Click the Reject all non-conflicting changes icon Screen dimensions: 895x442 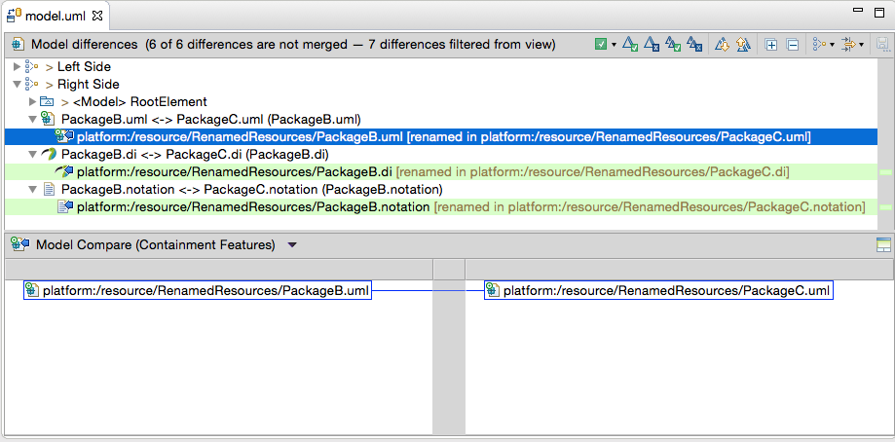coord(694,45)
